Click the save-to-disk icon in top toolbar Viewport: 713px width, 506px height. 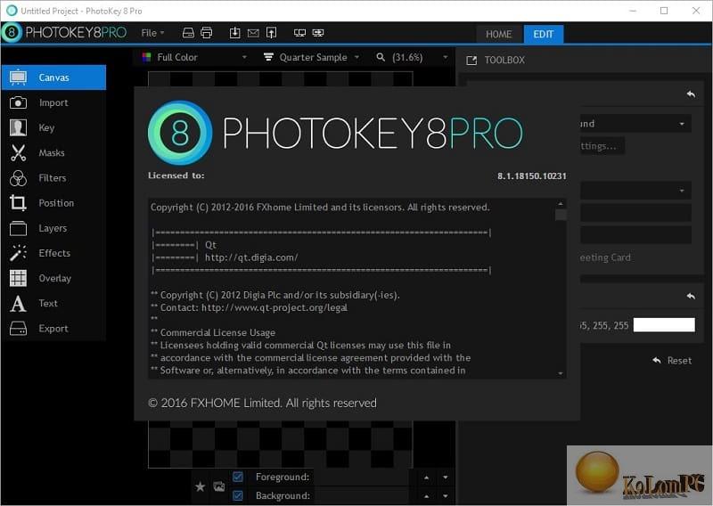(x=188, y=33)
